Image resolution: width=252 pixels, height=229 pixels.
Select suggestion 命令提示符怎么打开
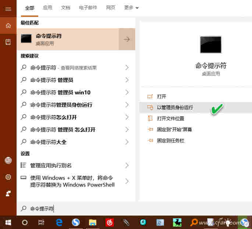[x=53, y=117]
